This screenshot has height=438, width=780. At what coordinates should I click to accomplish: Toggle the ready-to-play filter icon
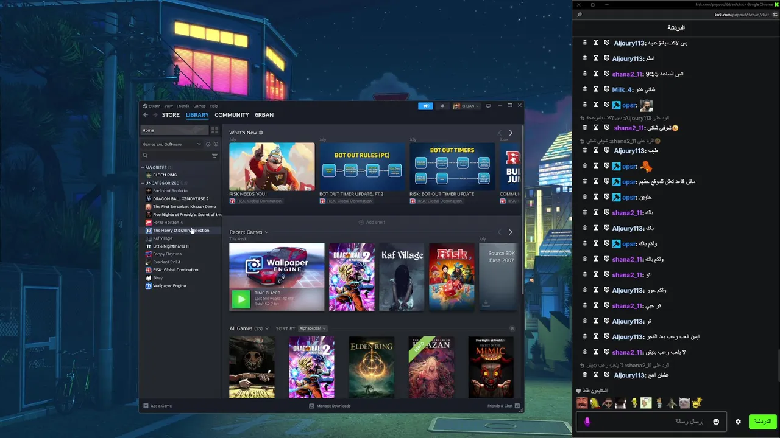(216, 144)
